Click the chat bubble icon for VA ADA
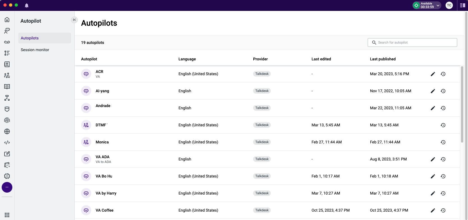The image size is (468, 220). [86, 159]
